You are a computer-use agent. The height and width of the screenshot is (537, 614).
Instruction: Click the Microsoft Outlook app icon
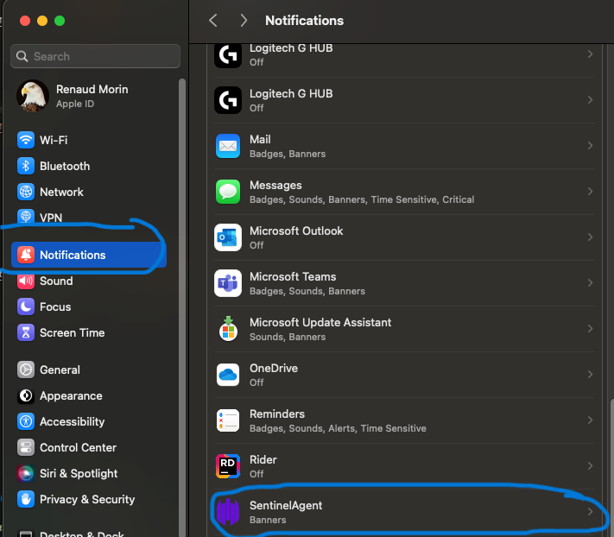pos(228,237)
